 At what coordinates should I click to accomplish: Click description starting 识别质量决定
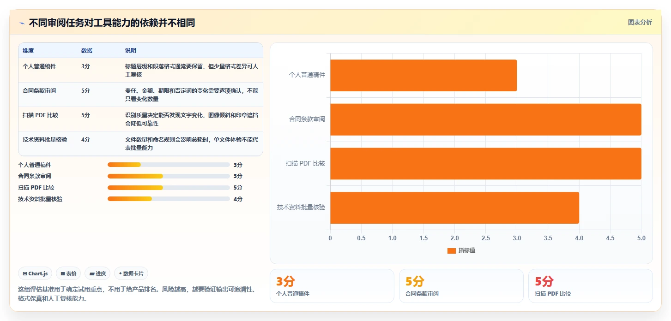[192, 119]
